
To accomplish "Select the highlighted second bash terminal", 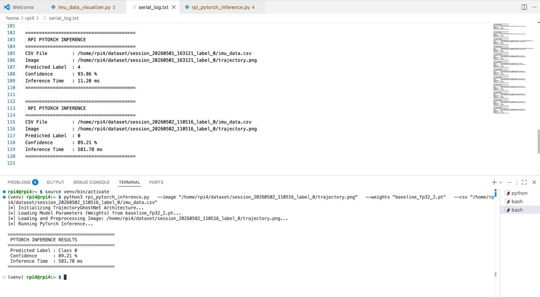I will point(520,210).
